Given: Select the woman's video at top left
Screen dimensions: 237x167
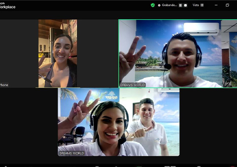Looking at the screenshot, I should 58,53.
